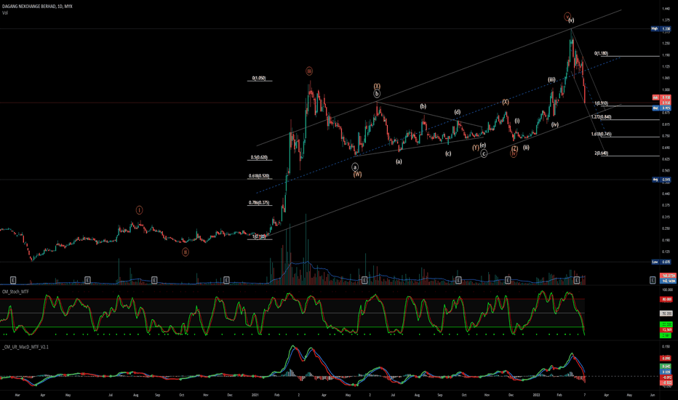This screenshot has height=400, width=678.
Task: Click the white (iv) wave label
Action: (555, 124)
